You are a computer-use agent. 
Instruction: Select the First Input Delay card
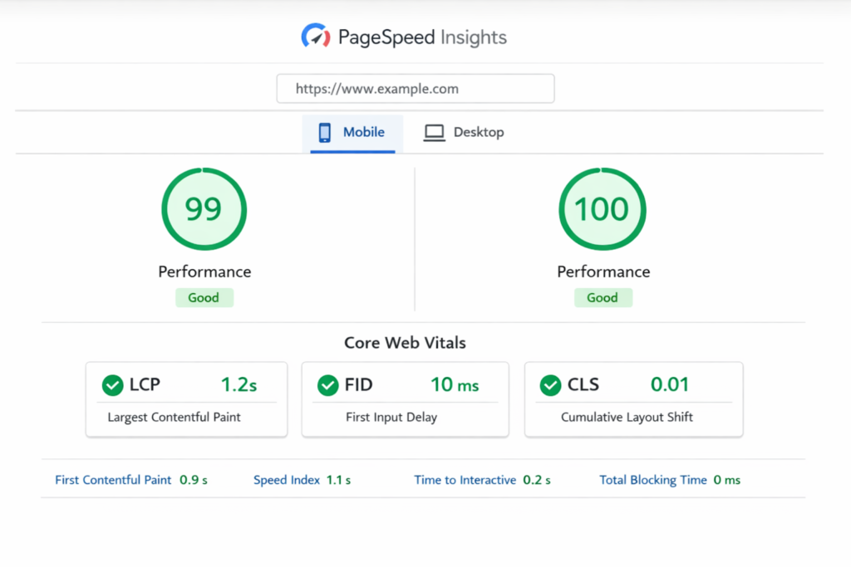click(x=405, y=399)
